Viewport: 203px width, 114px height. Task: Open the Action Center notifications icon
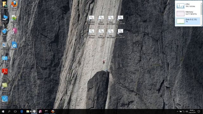click(199, 111)
